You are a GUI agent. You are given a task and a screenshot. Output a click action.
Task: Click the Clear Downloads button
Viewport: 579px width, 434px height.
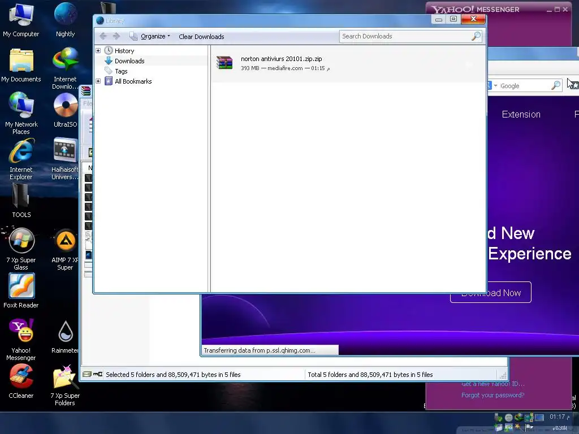(201, 37)
